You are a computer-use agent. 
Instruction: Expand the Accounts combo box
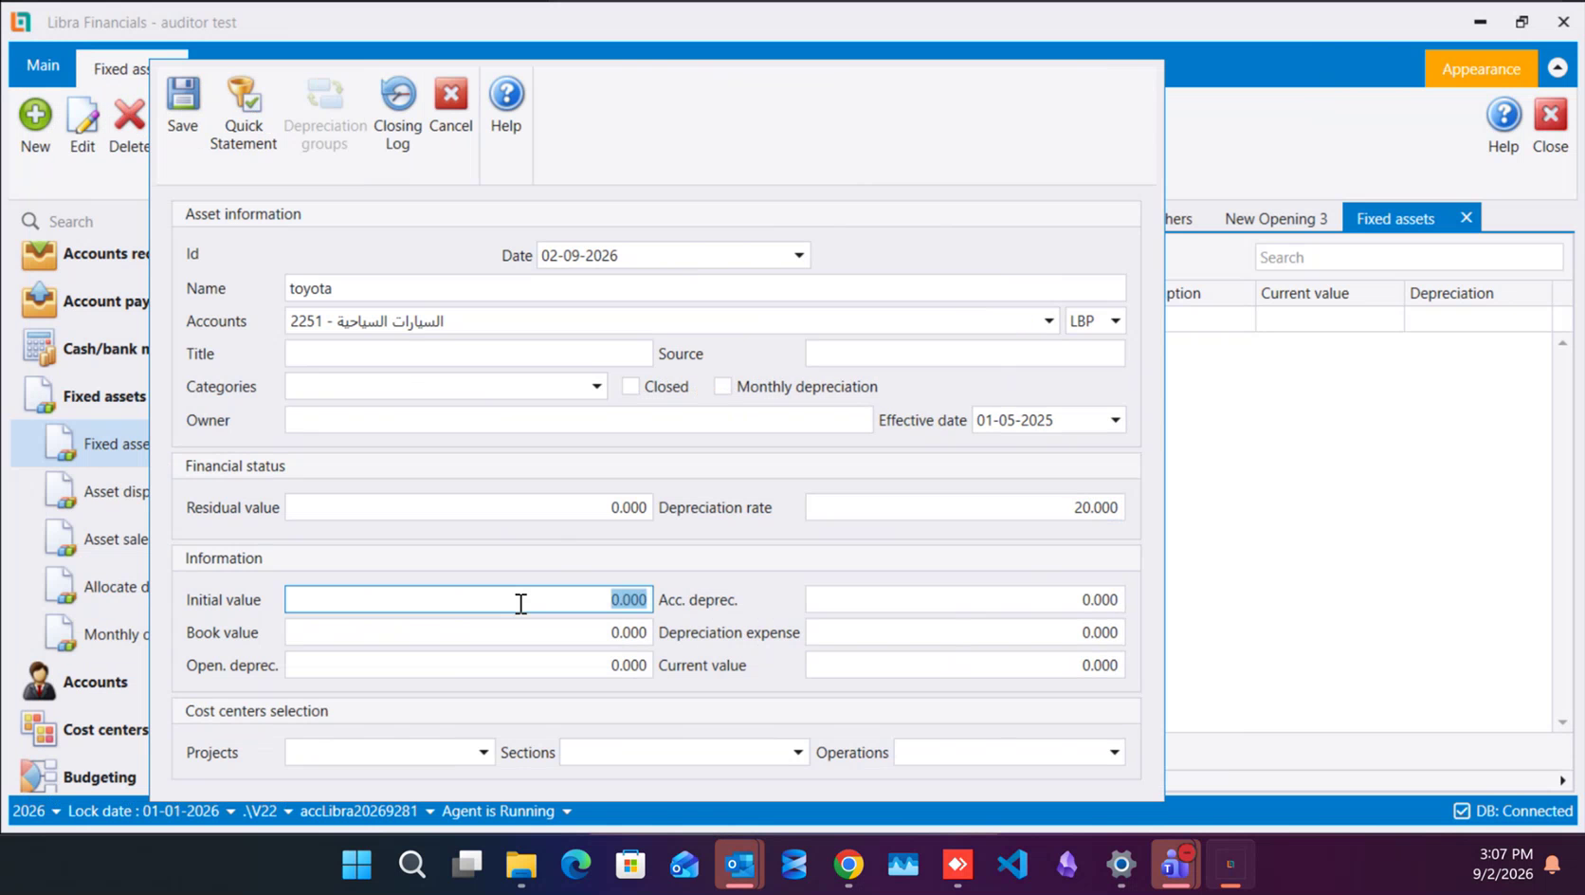(x=1048, y=321)
